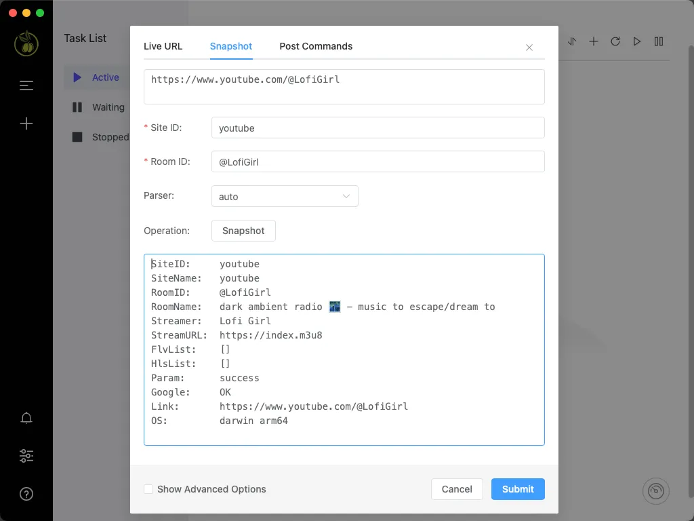Switch to the Live URL tab
The width and height of the screenshot is (694, 521).
pos(163,46)
